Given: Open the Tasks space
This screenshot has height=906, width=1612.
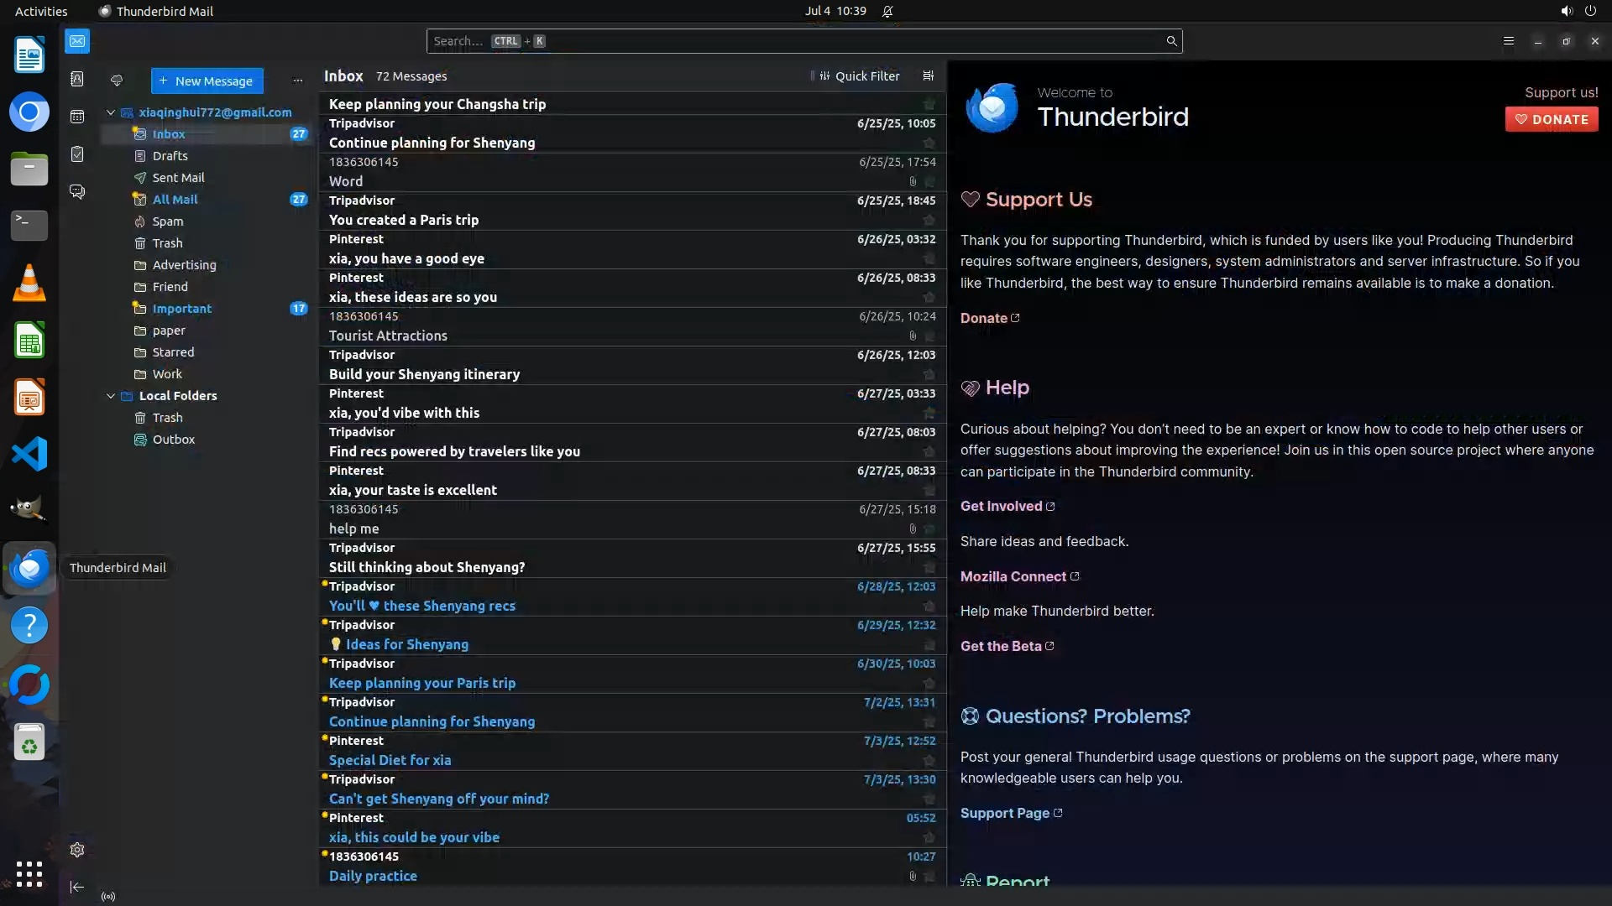Looking at the screenshot, I should (x=77, y=154).
